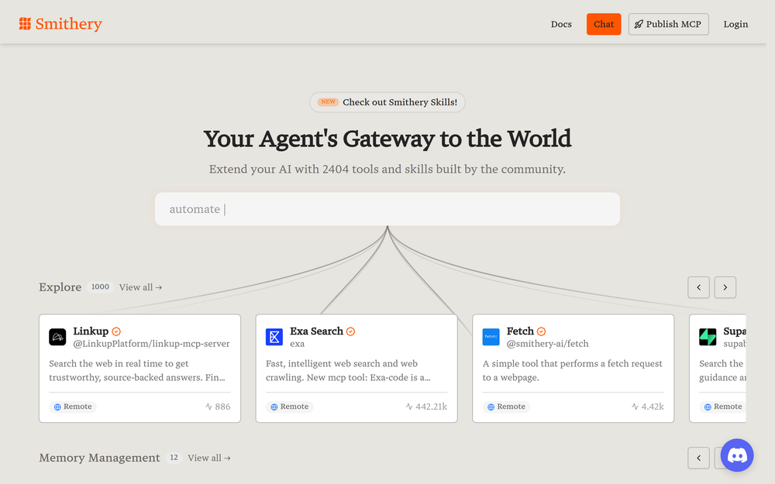The width and height of the screenshot is (775, 484).
Task: Click the exa author handle text
Action: [x=297, y=344]
